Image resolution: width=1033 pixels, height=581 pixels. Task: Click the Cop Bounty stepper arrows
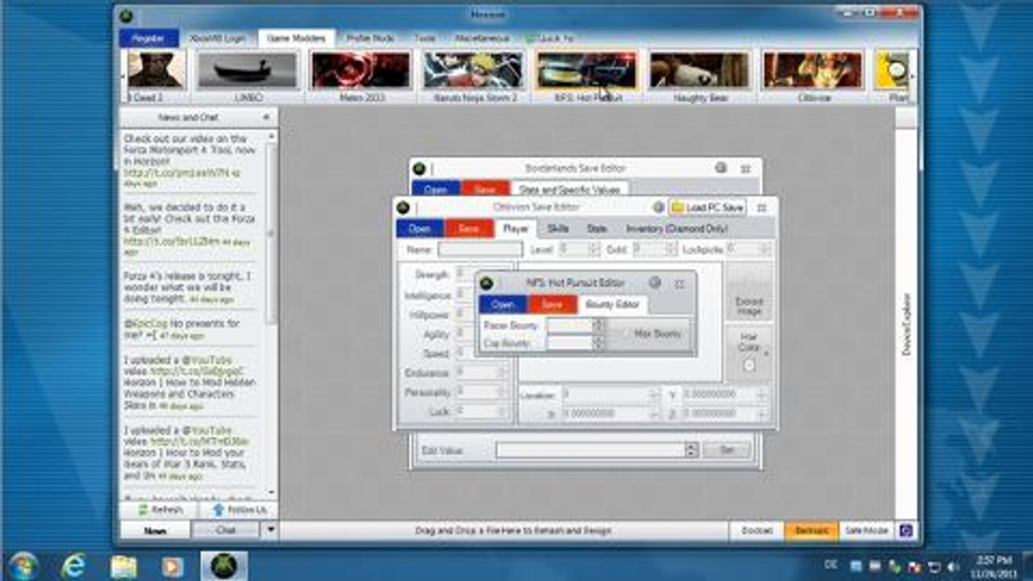tap(599, 343)
